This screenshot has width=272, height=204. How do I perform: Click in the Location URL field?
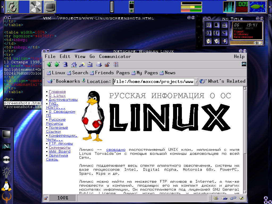153,82
